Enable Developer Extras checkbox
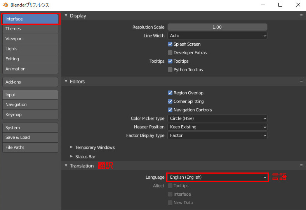The width and height of the screenshot is (306, 210). pos(170,53)
